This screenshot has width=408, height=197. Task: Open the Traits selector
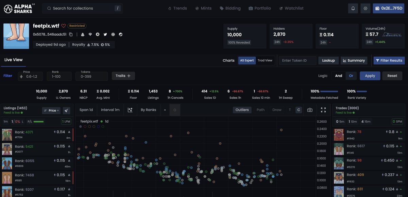point(123,76)
